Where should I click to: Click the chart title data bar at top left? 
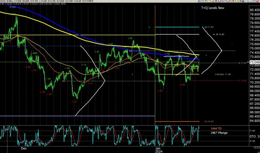tap(47, 1)
